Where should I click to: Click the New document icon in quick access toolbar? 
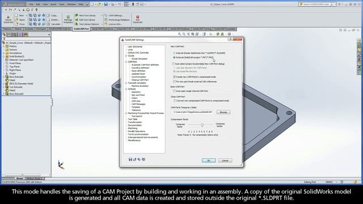pos(92,4)
